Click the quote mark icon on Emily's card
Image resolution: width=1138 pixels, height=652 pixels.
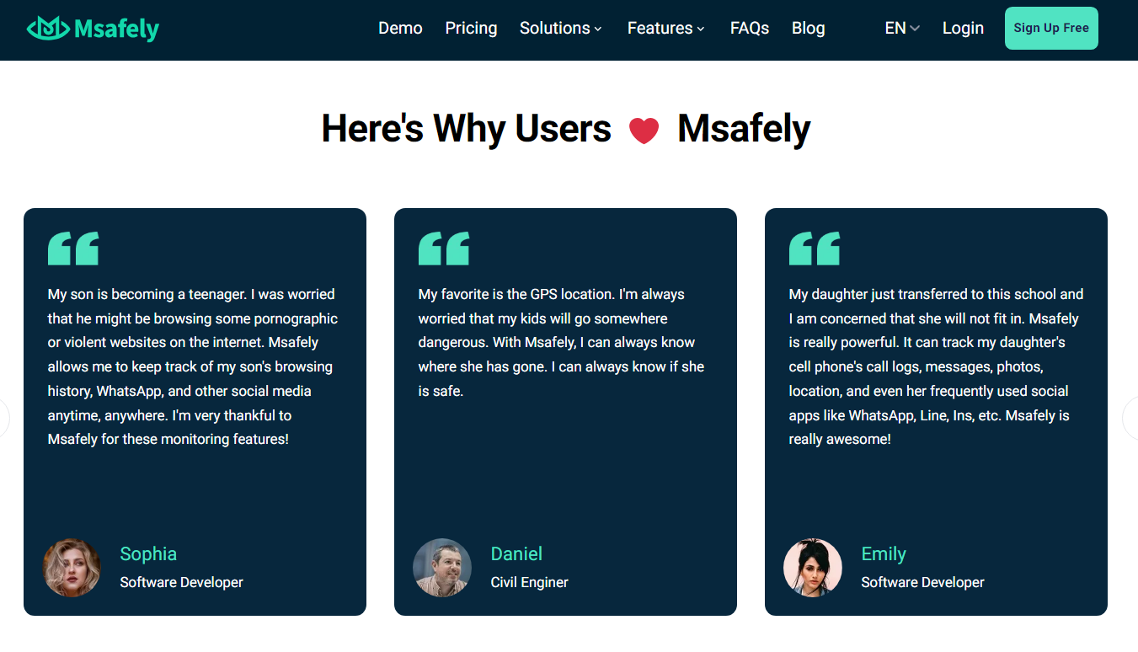click(815, 249)
